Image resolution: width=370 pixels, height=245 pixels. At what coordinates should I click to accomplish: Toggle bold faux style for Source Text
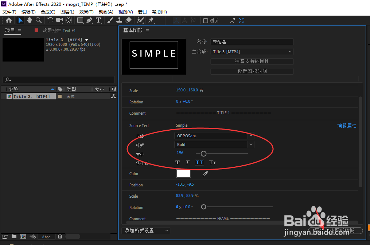178,162
